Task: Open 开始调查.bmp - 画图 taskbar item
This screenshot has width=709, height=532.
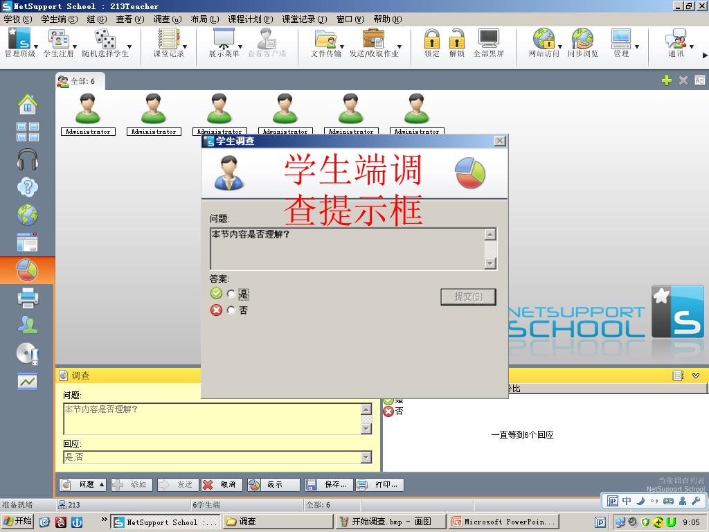Action: [x=390, y=522]
